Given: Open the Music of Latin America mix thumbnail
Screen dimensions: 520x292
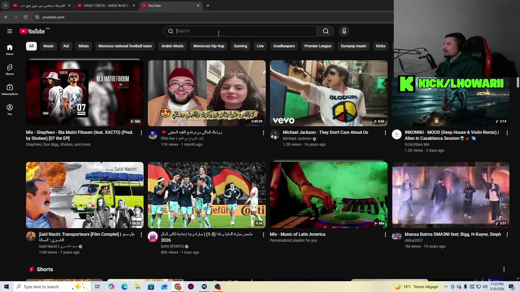Looking at the screenshot, I should pyautogui.click(x=329, y=195).
